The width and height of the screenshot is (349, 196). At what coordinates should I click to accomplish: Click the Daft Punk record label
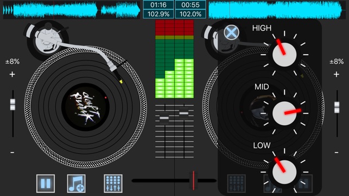85,107
